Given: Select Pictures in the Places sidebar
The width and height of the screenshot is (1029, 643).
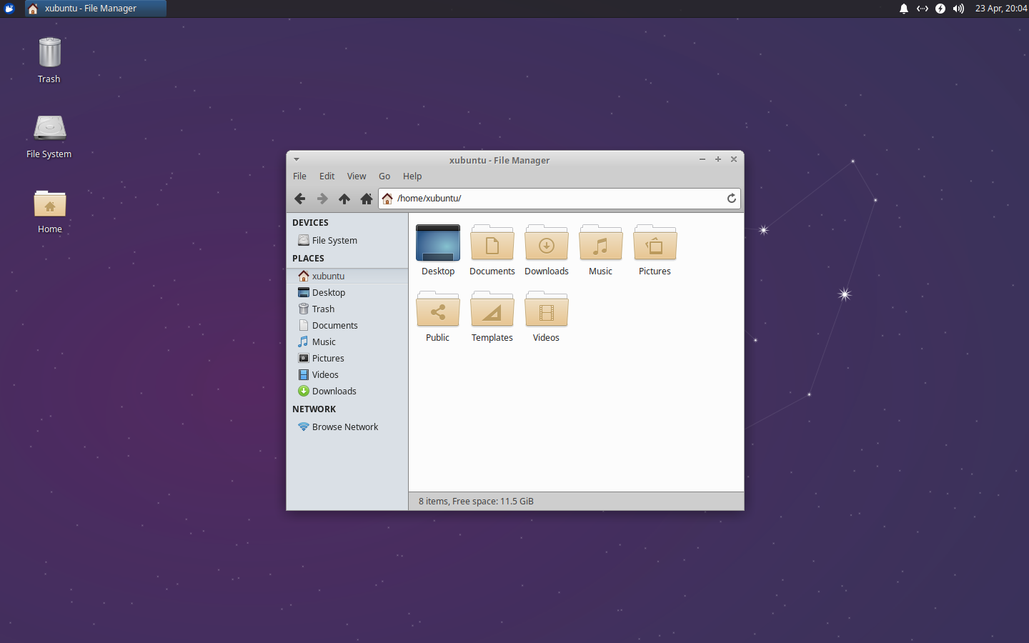Looking at the screenshot, I should [x=327, y=358].
